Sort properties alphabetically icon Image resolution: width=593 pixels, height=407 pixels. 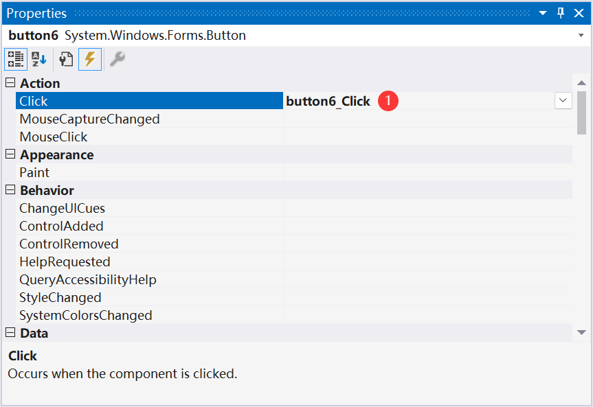click(x=39, y=59)
